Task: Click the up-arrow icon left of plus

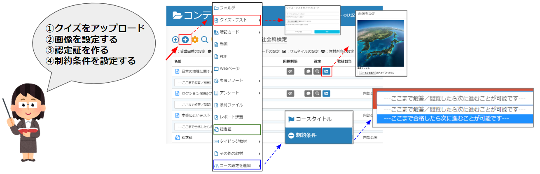Action: pos(175,39)
